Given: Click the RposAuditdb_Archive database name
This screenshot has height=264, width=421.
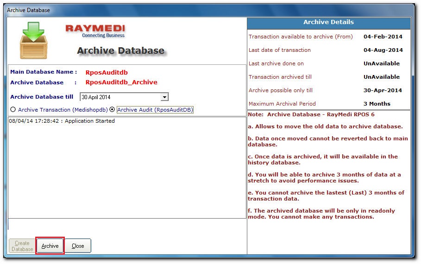Looking at the screenshot, I should [x=121, y=82].
